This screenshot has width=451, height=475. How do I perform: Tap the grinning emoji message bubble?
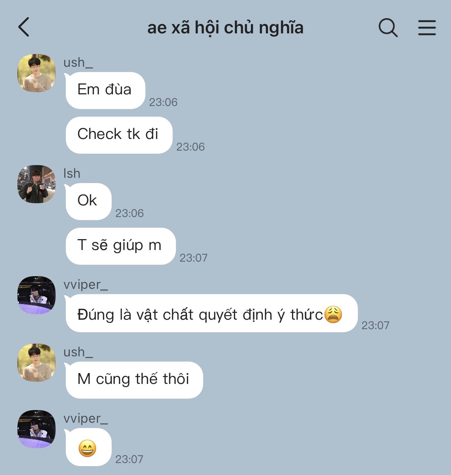88,447
